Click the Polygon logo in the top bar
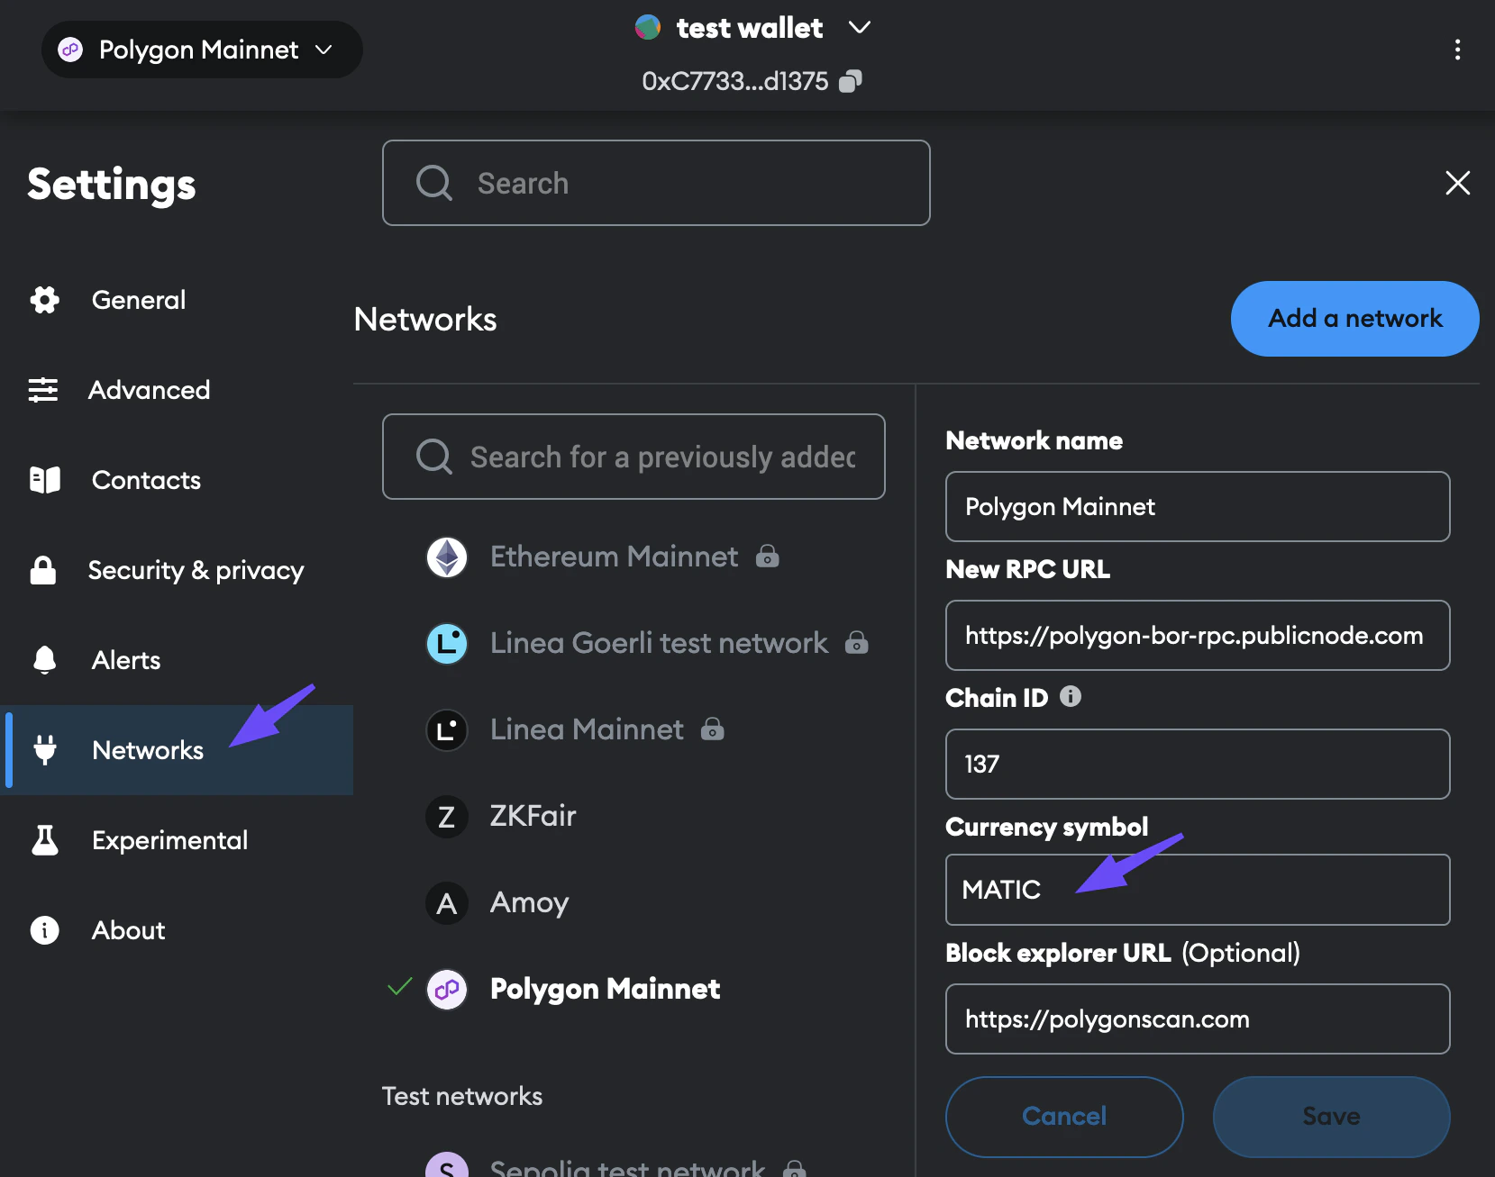 click(70, 50)
